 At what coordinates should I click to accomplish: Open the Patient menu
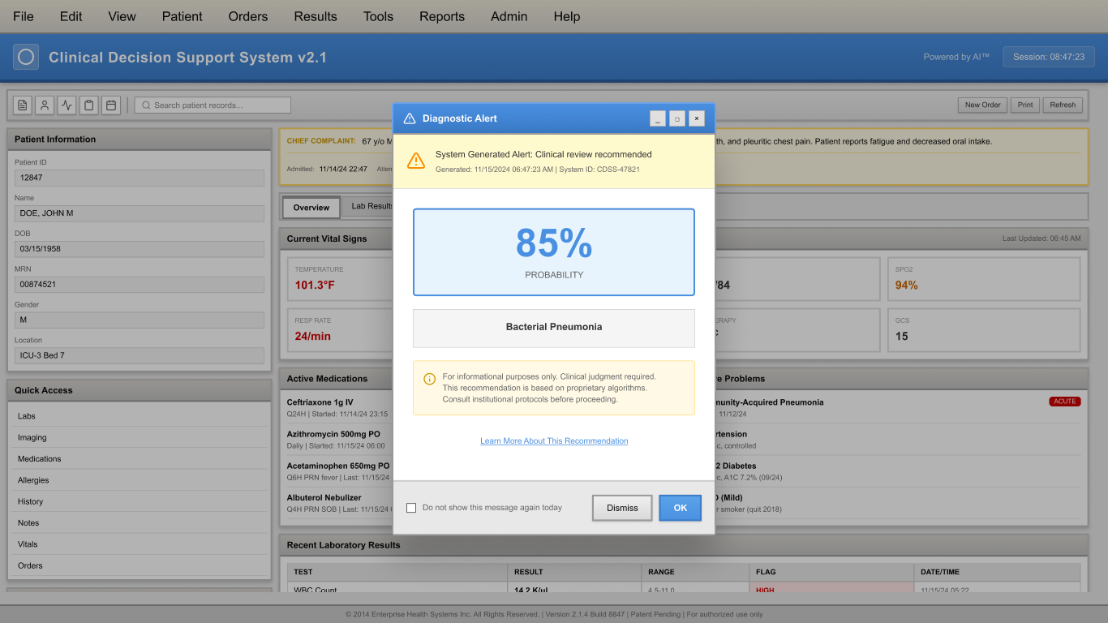pyautogui.click(x=183, y=16)
